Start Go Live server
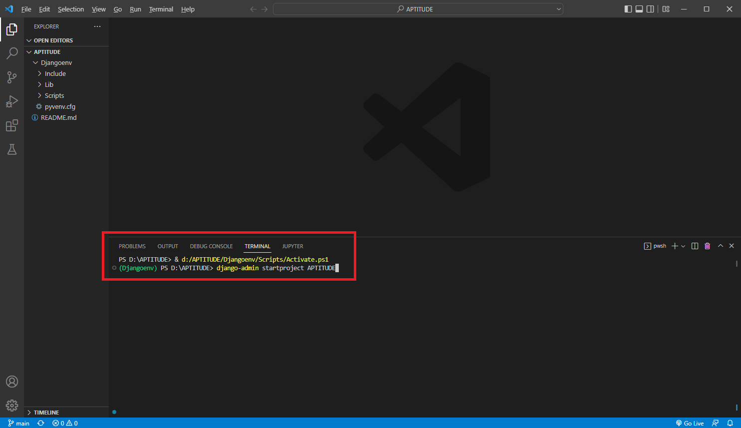Viewport: 741px width, 428px height. (690, 423)
